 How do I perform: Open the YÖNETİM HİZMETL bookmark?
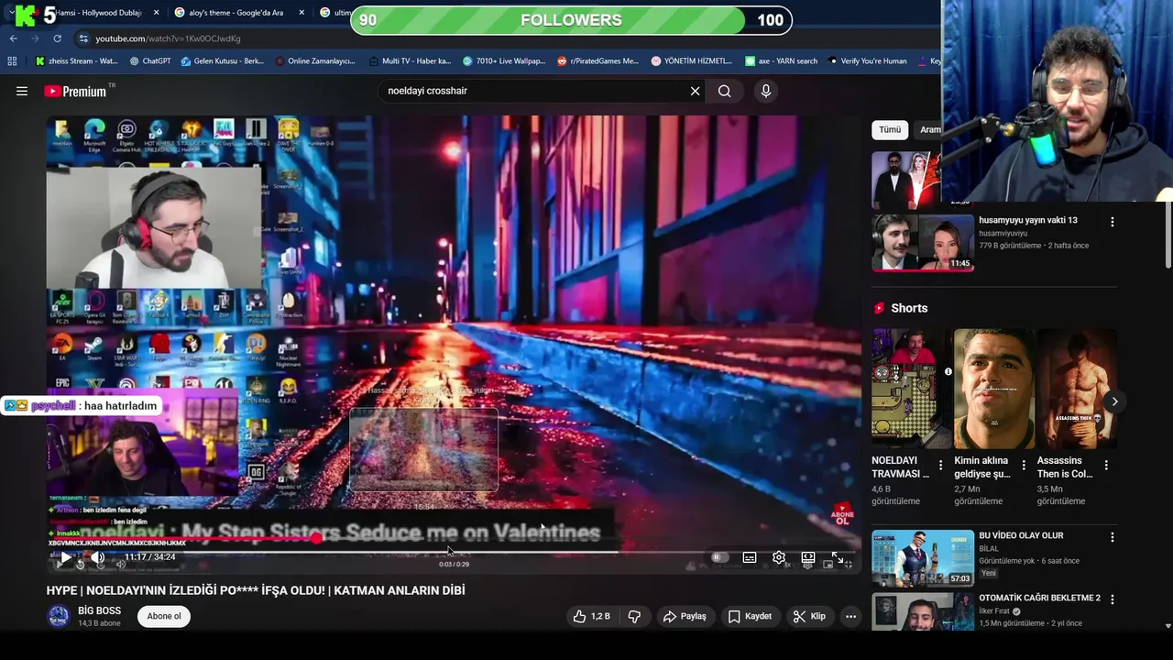coord(692,61)
